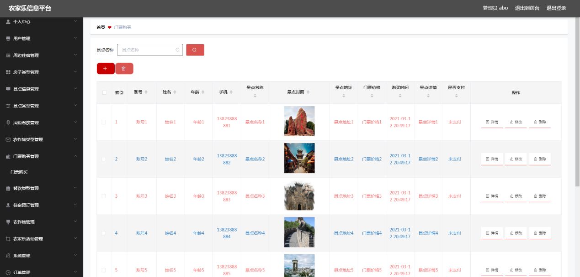Click the red plus add button
The width and height of the screenshot is (580, 277).
106,68
